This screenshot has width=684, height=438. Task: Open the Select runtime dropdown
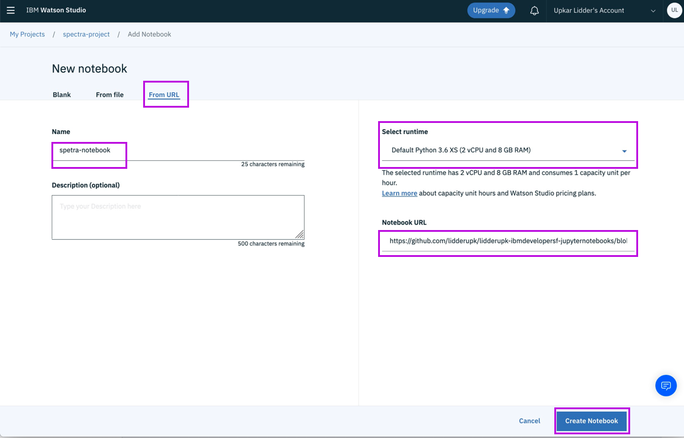pyautogui.click(x=508, y=150)
